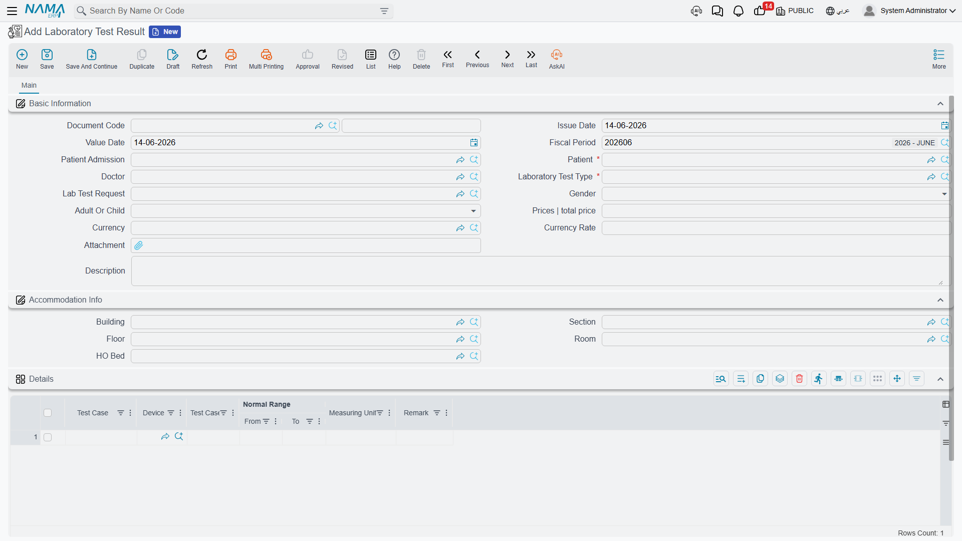Click the Print toolbar icon
962x541 pixels.
point(231,55)
